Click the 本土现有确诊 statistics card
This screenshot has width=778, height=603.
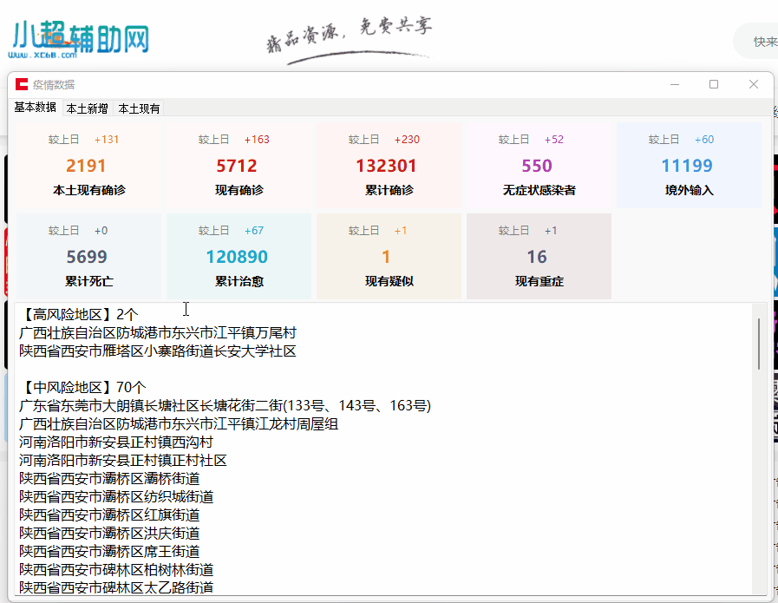[87, 165]
